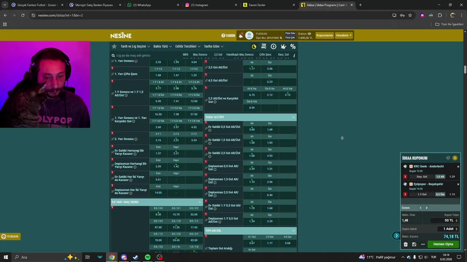Open the Hesabım dropdown
This screenshot has width=467, height=262.
tap(344, 35)
